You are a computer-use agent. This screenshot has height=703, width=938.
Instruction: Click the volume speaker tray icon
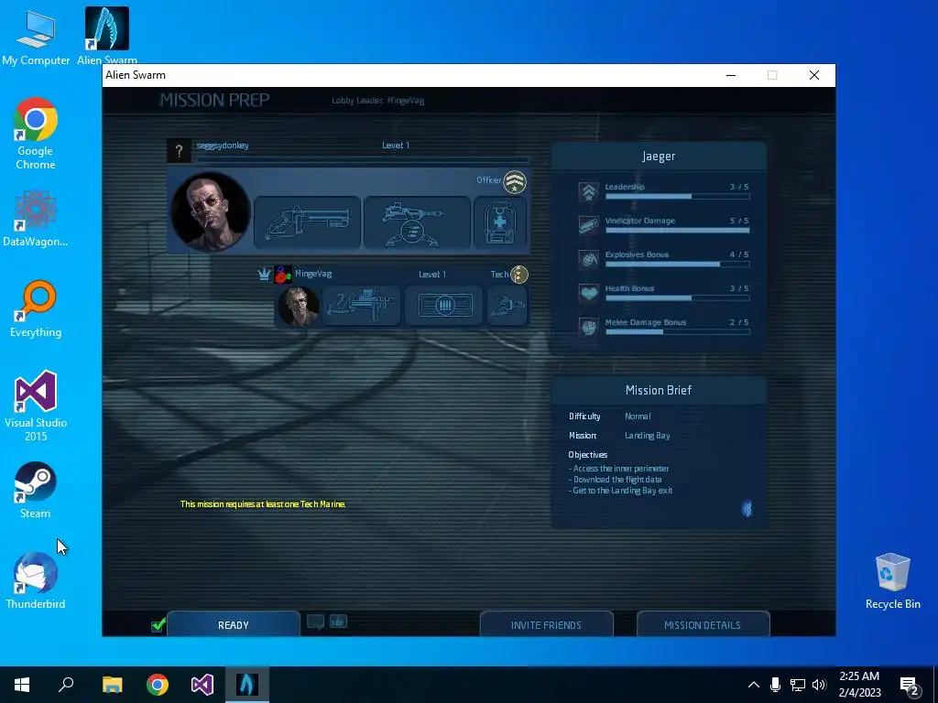819,685
